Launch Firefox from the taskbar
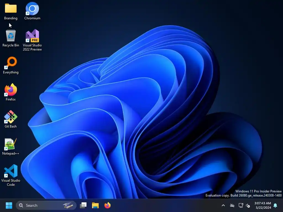This screenshot has height=212, width=283. [108, 205]
